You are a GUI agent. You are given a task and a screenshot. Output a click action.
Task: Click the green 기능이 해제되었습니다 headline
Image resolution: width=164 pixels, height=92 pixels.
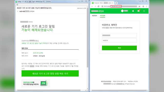[x=37, y=30]
